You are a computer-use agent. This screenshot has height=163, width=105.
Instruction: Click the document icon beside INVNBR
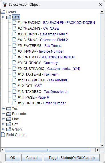[x=14, y=51]
